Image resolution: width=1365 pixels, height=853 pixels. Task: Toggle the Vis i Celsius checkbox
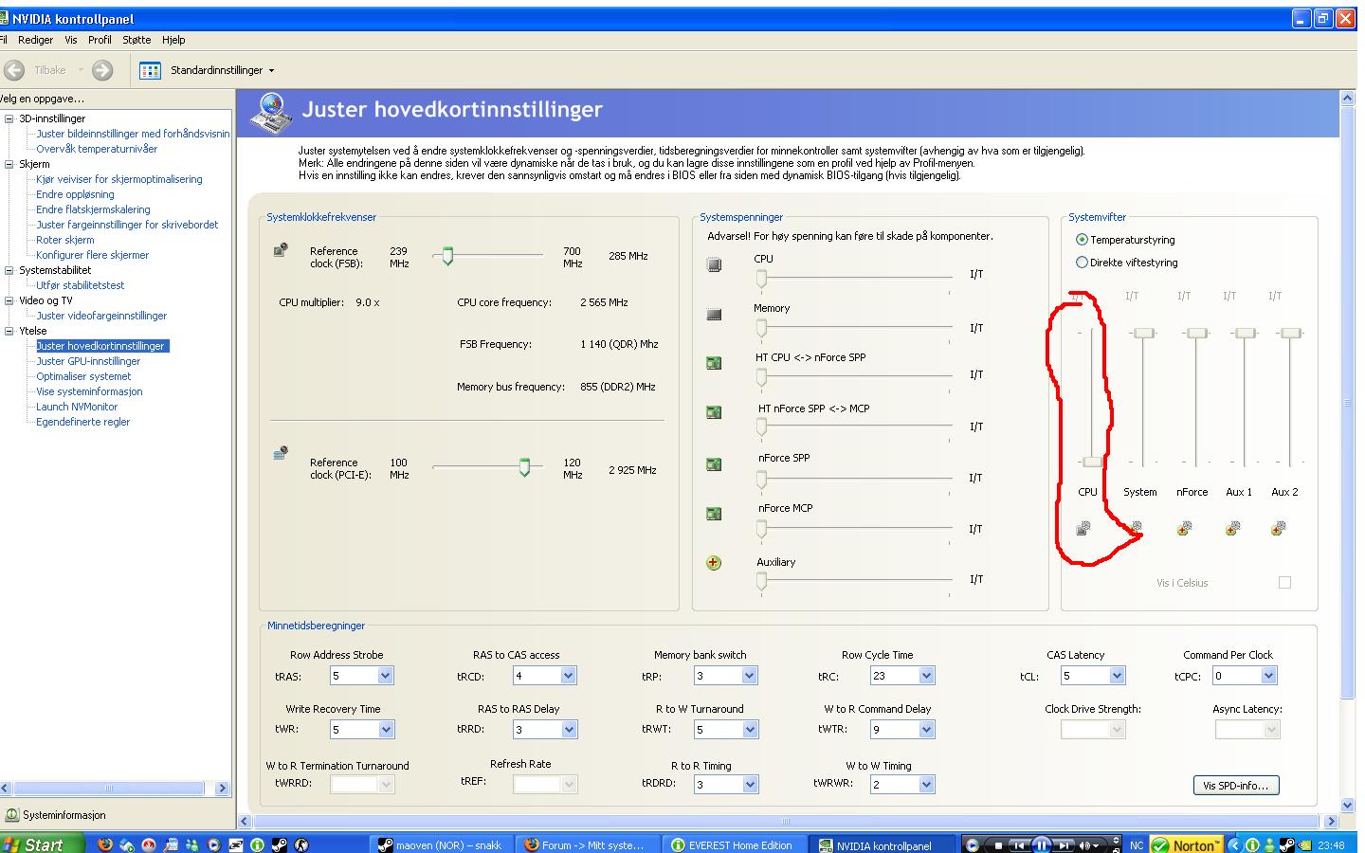(x=1284, y=583)
